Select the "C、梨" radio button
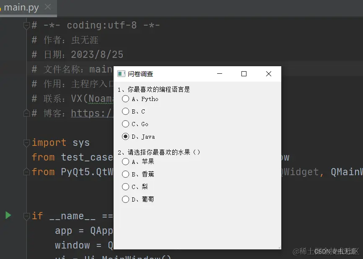 click(126, 186)
